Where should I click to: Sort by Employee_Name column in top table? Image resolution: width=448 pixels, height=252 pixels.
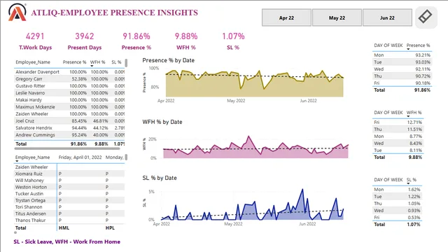[33, 62]
